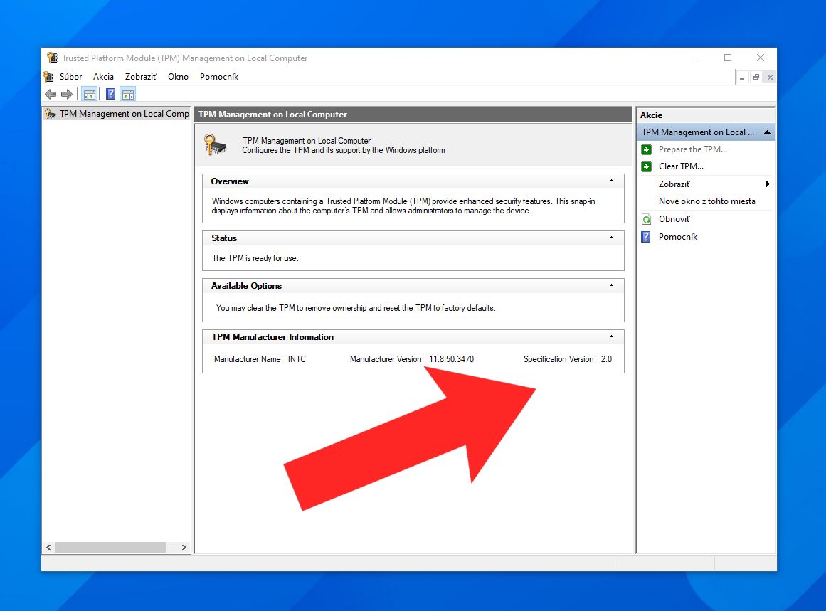Click the green arrow icon beside Clear TPM
Screen dimensions: 826x611
point(647,166)
